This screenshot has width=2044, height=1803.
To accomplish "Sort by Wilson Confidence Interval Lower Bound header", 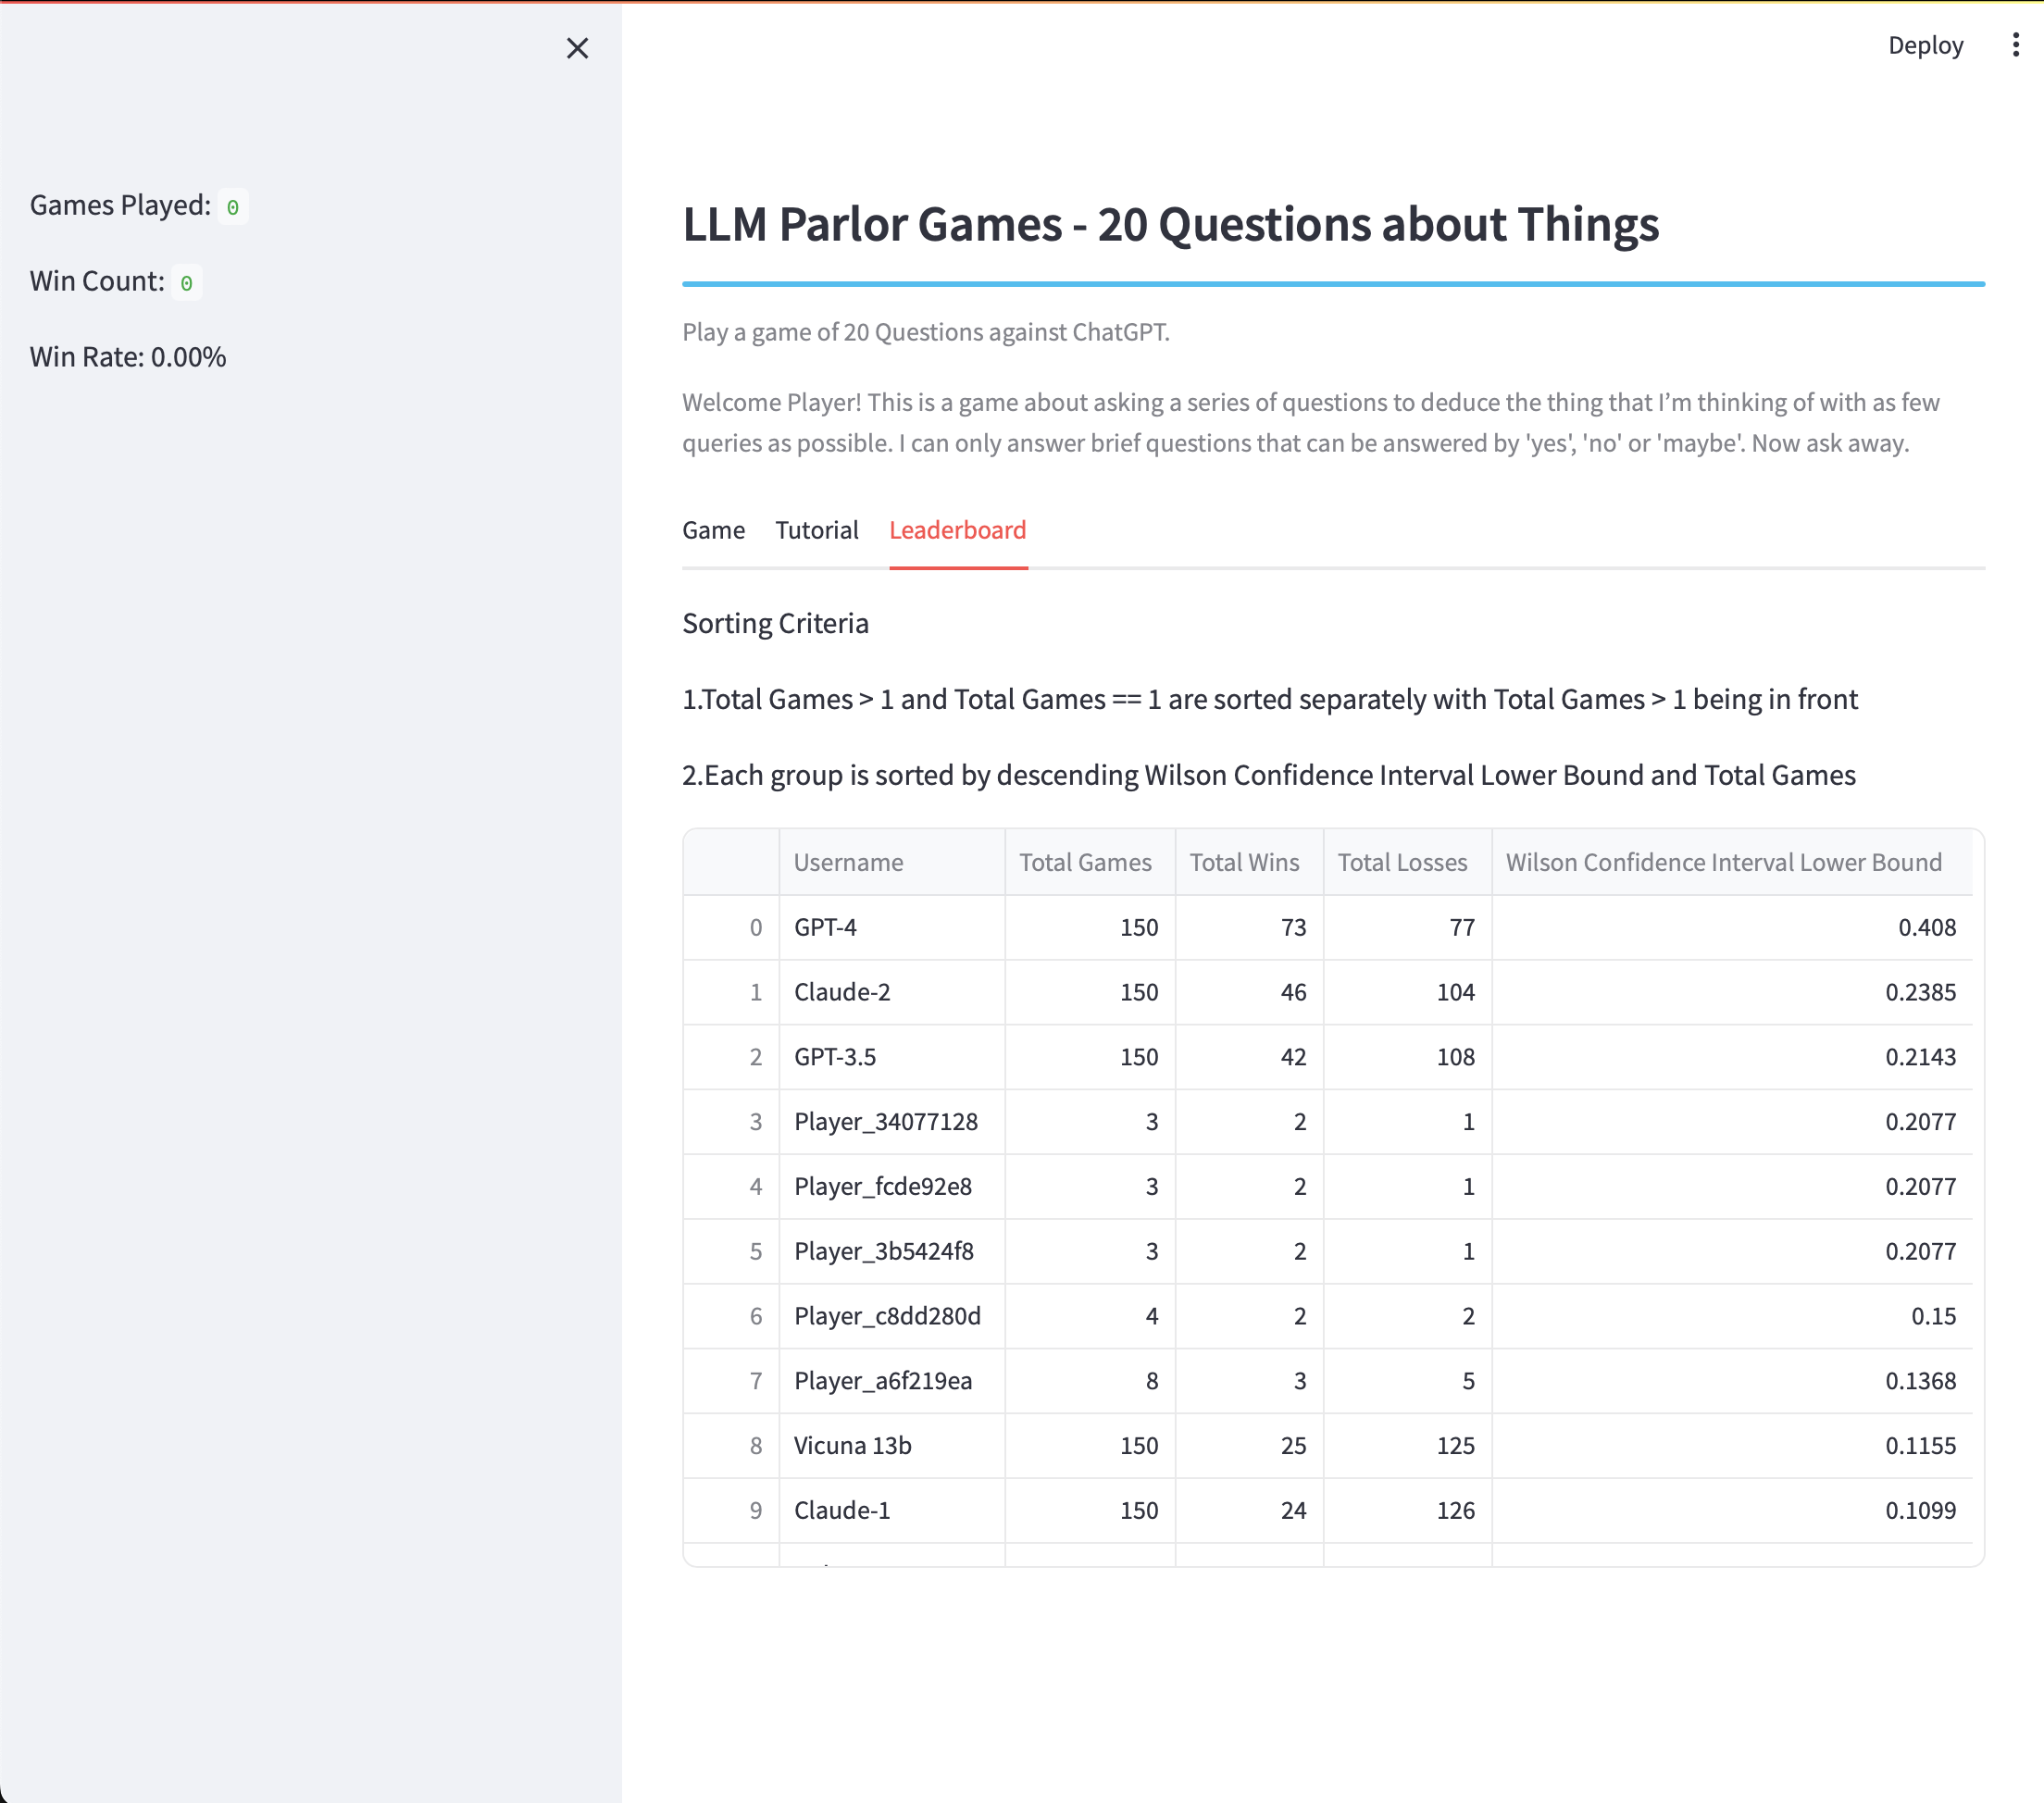I will 1723,862.
